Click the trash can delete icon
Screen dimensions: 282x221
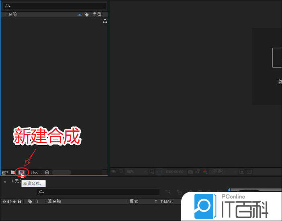coord(47,172)
